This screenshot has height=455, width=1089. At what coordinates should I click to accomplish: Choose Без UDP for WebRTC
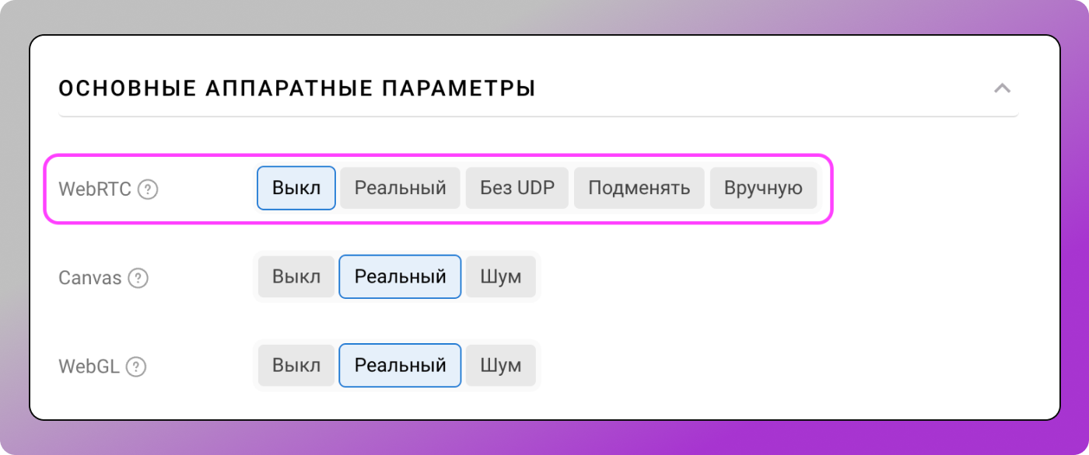[x=516, y=188]
